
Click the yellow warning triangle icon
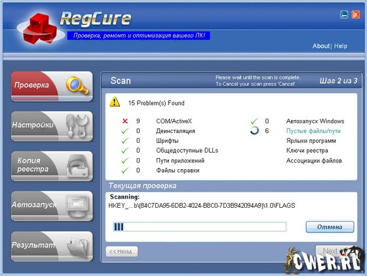coord(115,102)
